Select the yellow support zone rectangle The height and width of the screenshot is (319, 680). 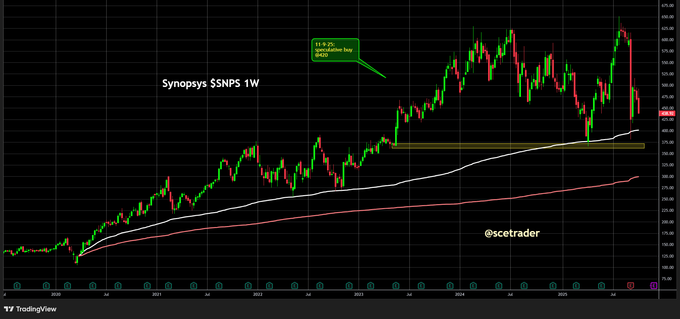tap(518, 146)
